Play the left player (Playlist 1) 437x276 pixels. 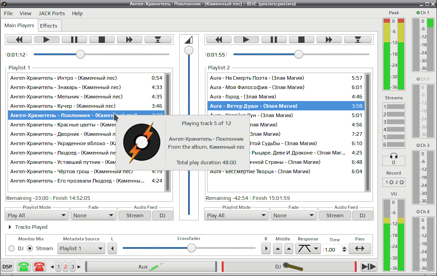pos(47,40)
